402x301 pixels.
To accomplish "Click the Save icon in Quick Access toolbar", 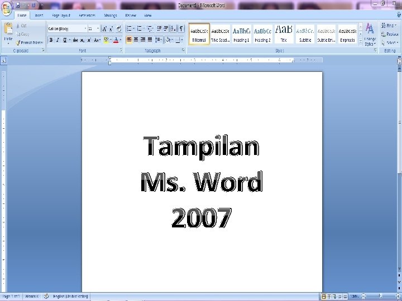I will click(18, 5).
